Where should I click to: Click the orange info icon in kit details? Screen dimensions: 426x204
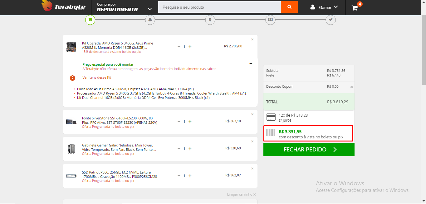(x=72, y=78)
